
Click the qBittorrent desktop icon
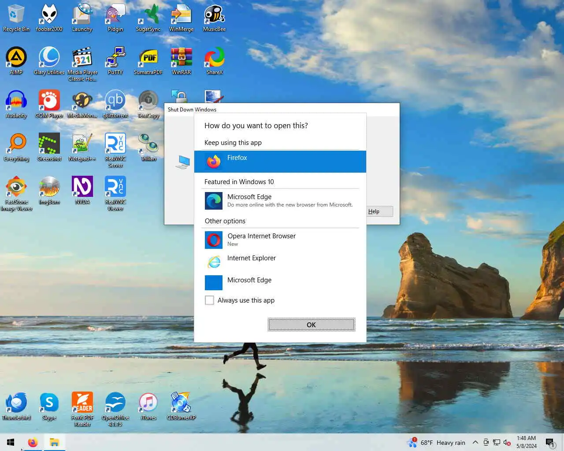tap(115, 104)
